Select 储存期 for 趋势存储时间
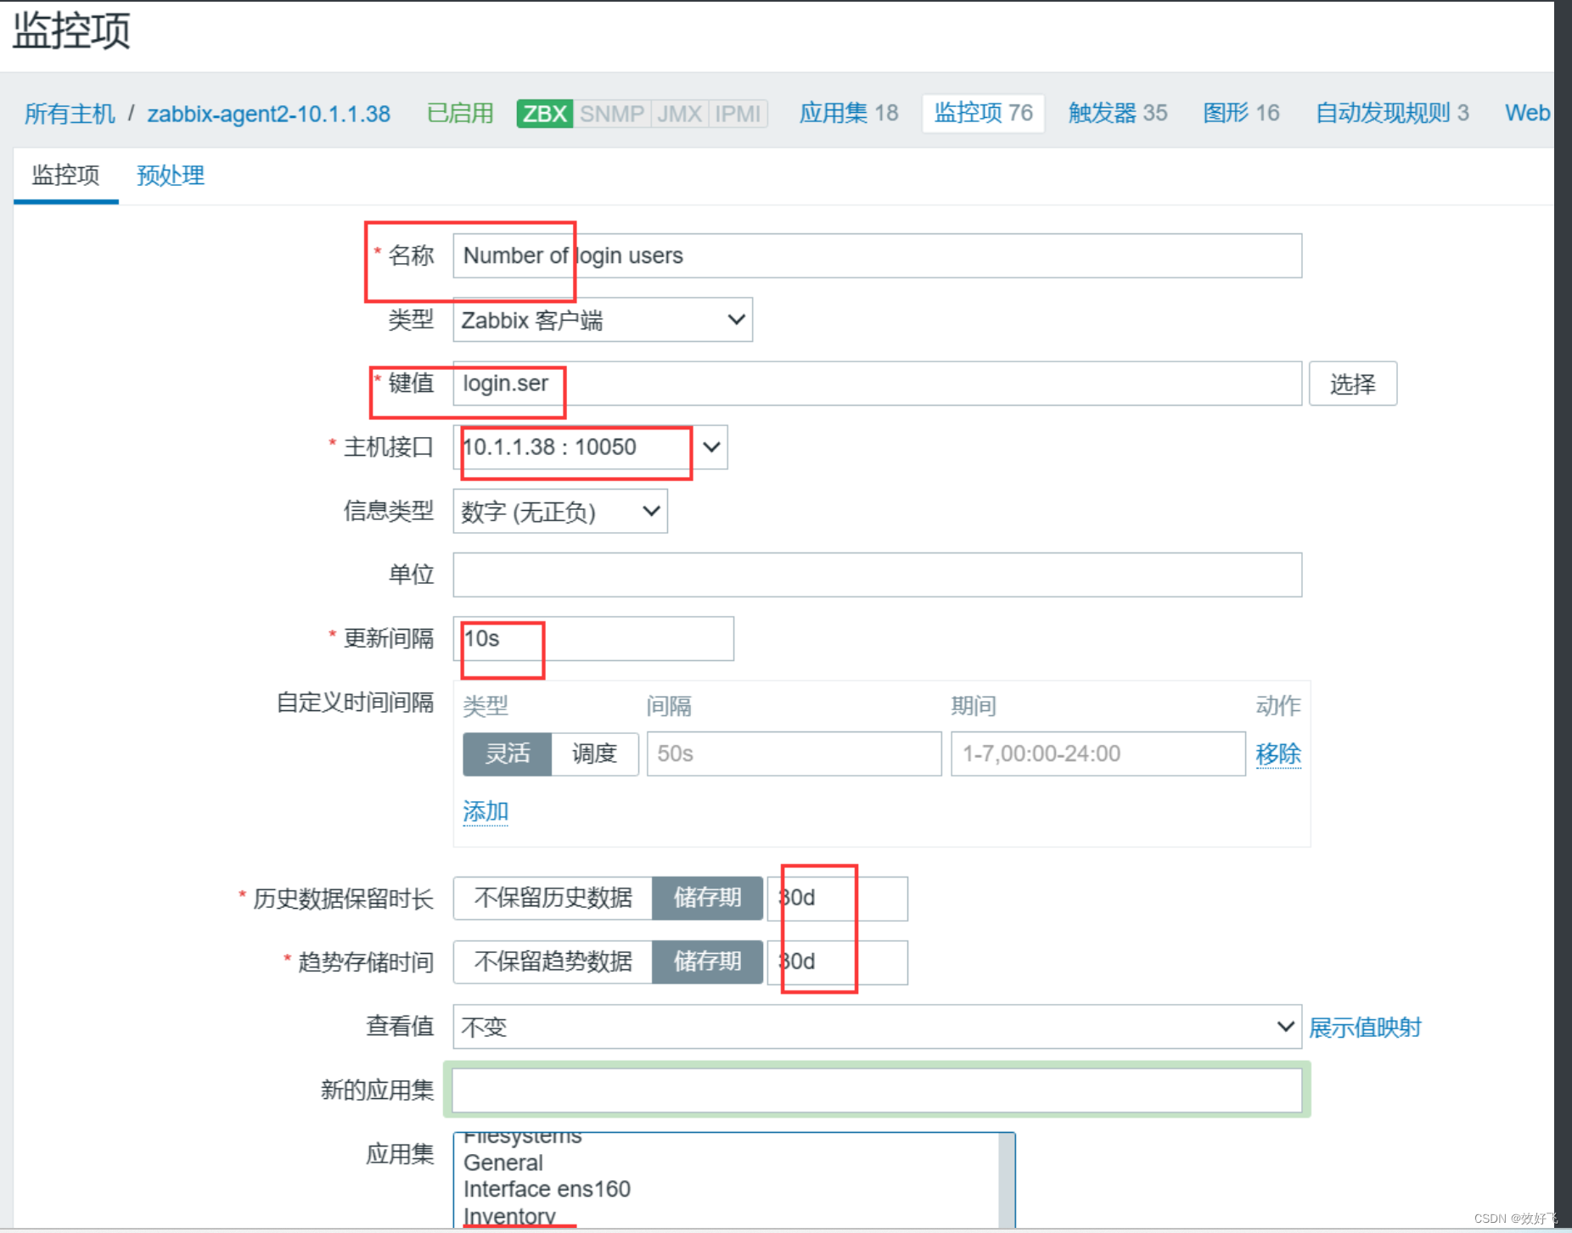Image resolution: width=1572 pixels, height=1233 pixels. coord(707,961)
